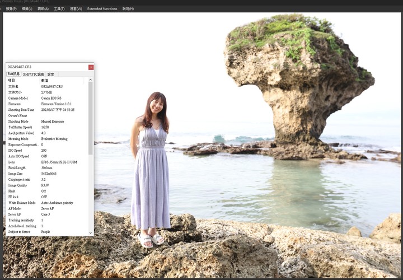Select the Servo AF row label
Screen dimensions: 403x280
click(15, 214)
